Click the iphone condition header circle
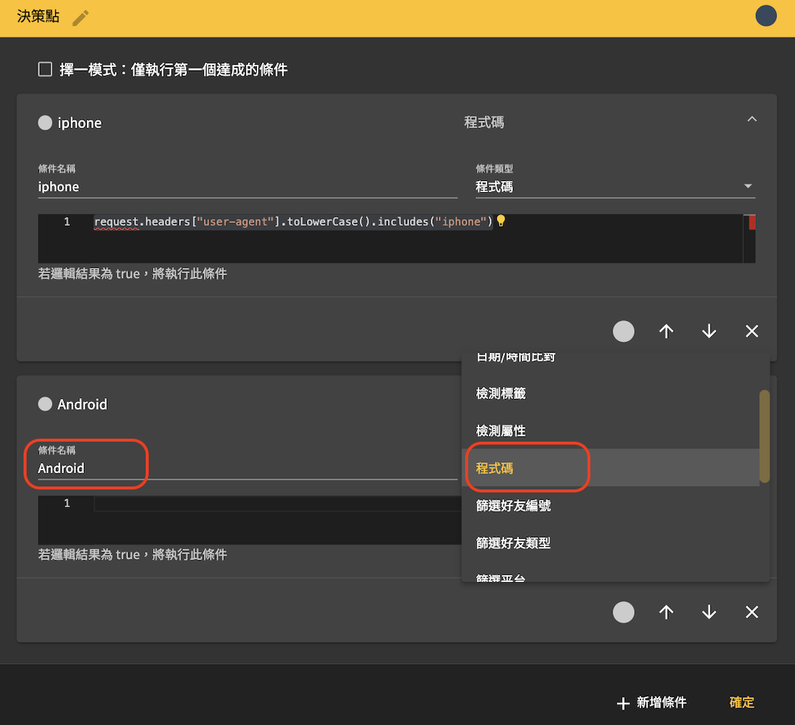 [45, 123]
